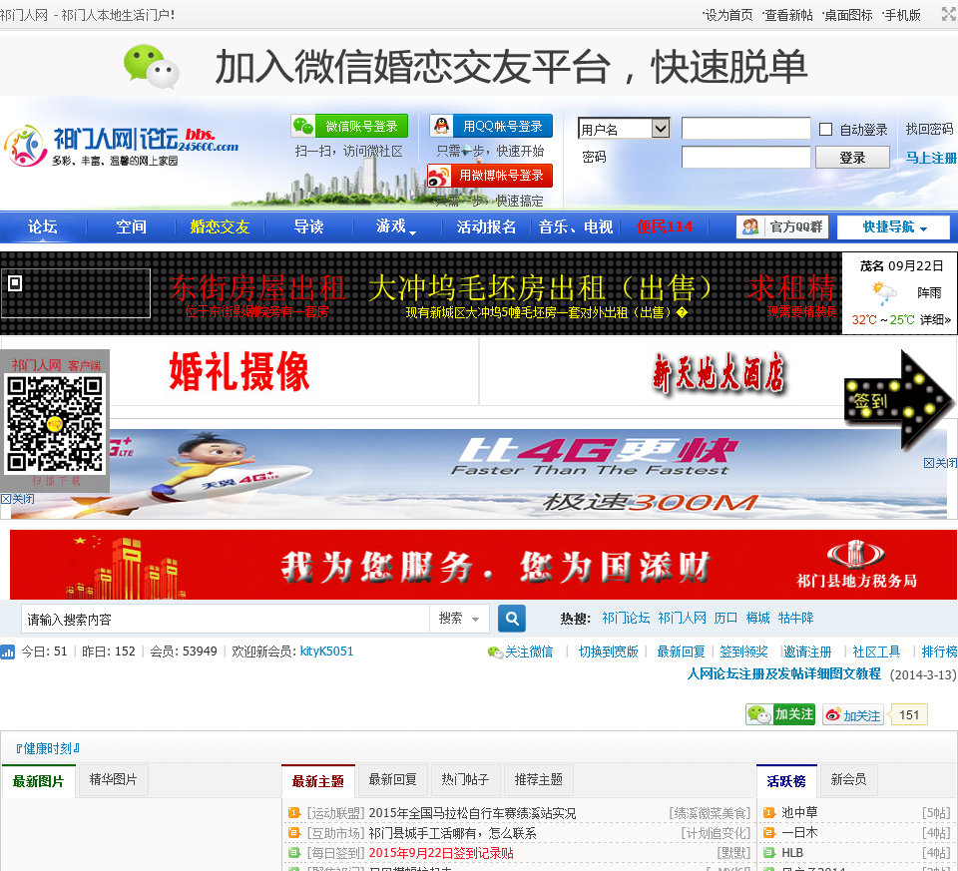Click 签到领奖 link
This screenshot has width=958, height=871.
click(x=743, y=652)
